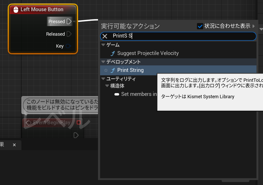
Task: Clear the search text using the X icon
Action: pos(105,36)
